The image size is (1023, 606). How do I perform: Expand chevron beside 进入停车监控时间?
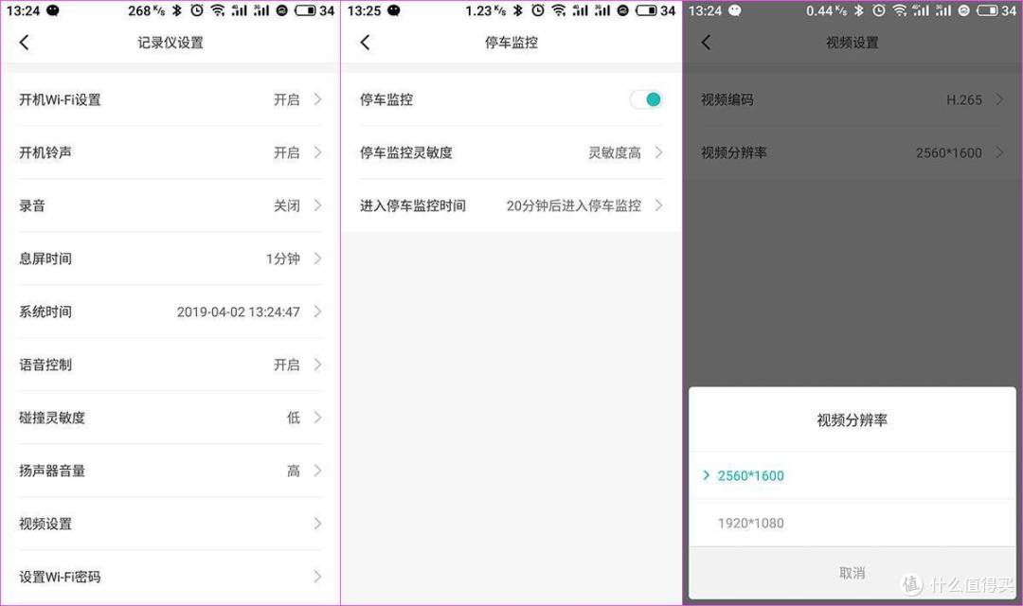click(x=658, y=205)
